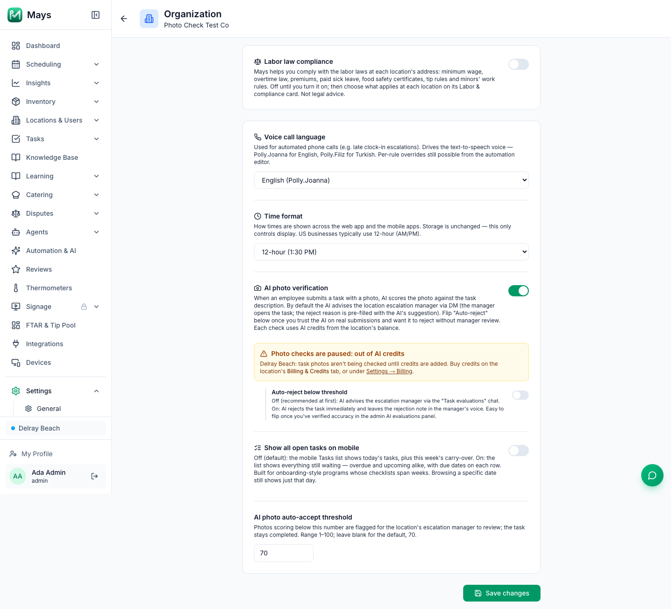Select the Delray Beach location

click(x=55, y=428)
